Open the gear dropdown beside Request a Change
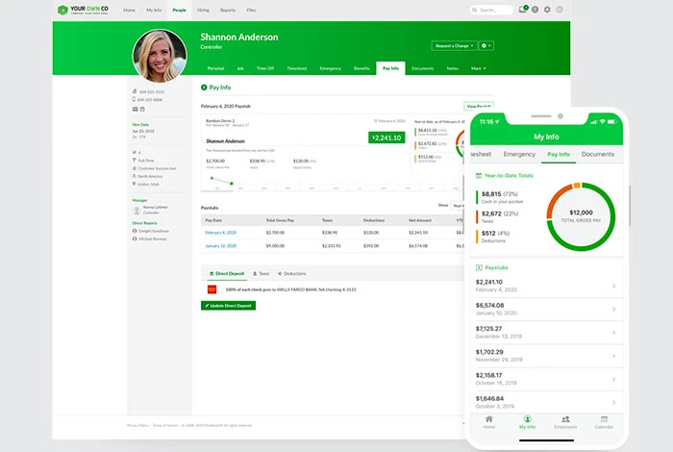This screenshot has height=452, width=673. click(x=486, y=46)
